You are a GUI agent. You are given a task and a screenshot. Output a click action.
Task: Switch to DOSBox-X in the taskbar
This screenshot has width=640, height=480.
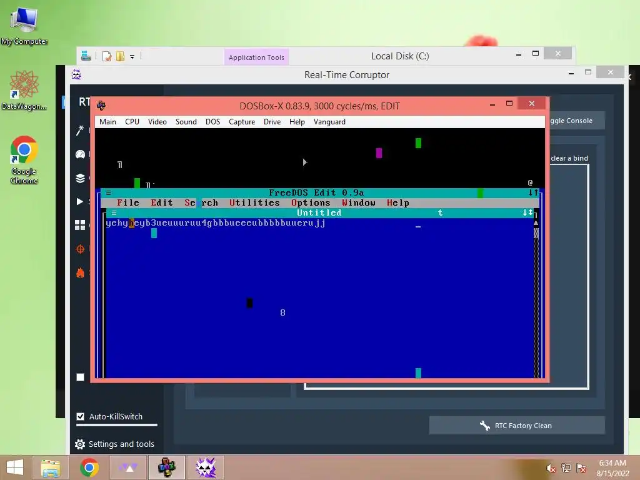[x=166, y=467]
